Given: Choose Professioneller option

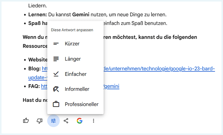Looking at the screenshot, I should click(x=75, y=104).
